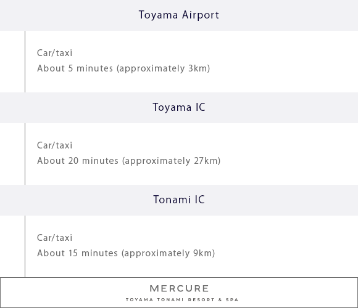Screen dimensions: 358x308
Task: Click the word 'SPA' in the hotel logo
Action: tap(232, 299)
